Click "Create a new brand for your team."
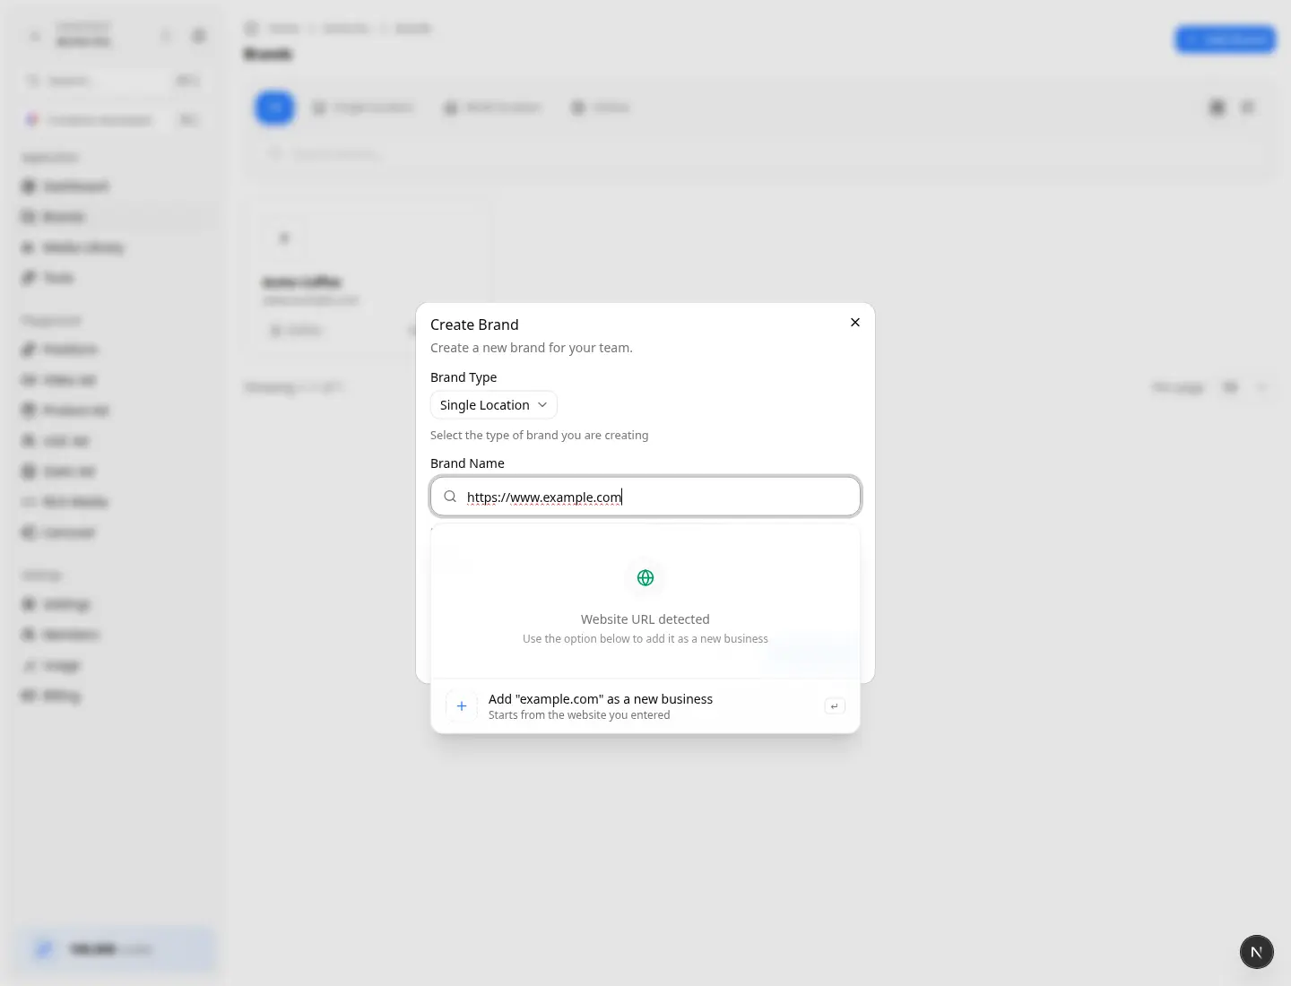Screen dimensions: 1291x986 point(532,348)
